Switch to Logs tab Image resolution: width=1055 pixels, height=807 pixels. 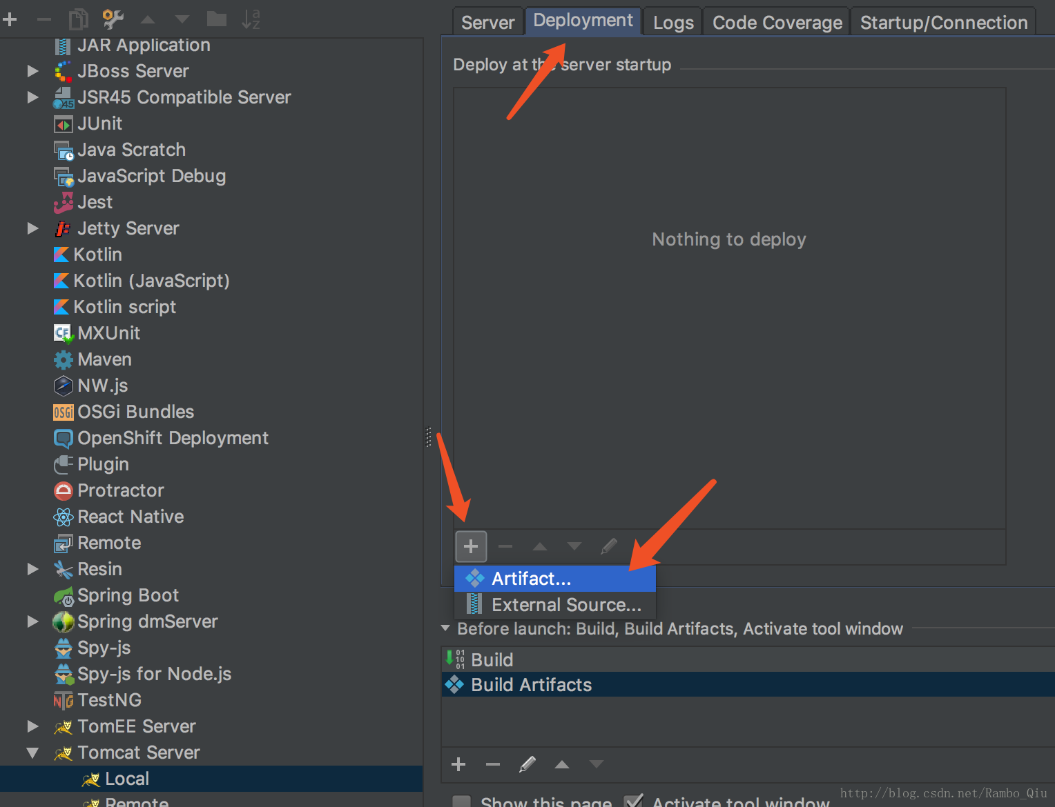click(x=673, y=22)
